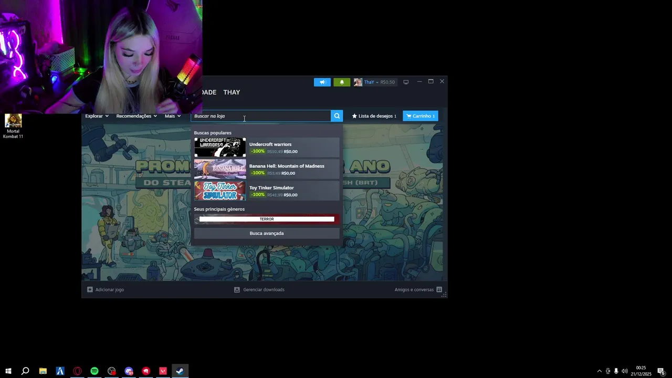Switch to Big Picture mode monitor icon
Image resolution: width=672 pixels, height=378 pixels.
tap(406, 82)
